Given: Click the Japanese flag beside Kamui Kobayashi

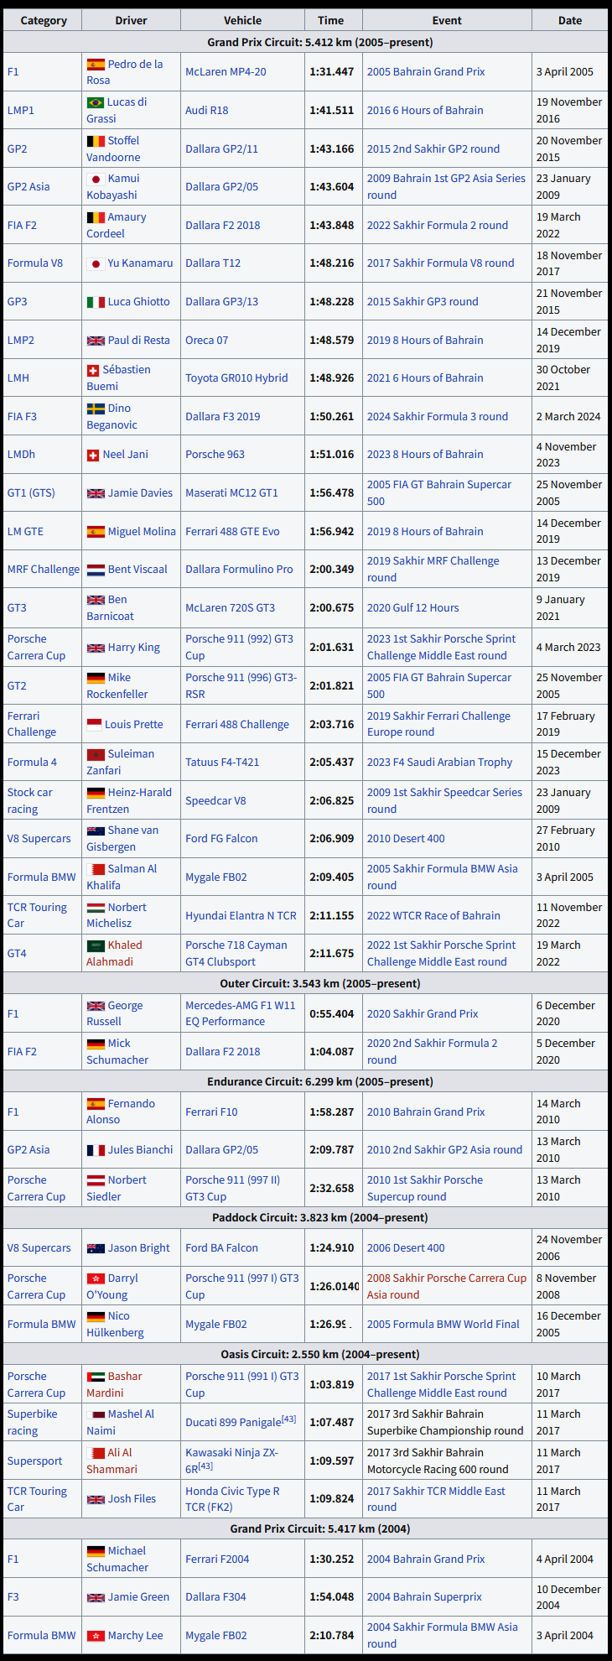Looking at the screenshot, I should 96,179.
